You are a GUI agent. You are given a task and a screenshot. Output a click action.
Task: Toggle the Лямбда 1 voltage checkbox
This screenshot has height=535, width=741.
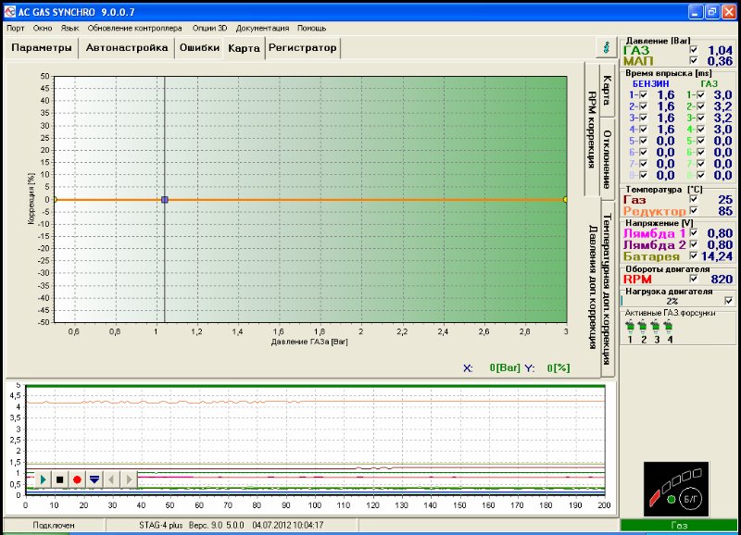pos(692,233)
